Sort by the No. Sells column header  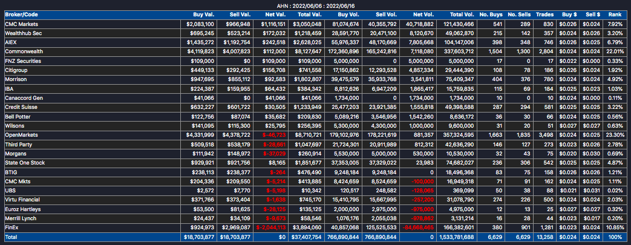(x=519, y=14)
